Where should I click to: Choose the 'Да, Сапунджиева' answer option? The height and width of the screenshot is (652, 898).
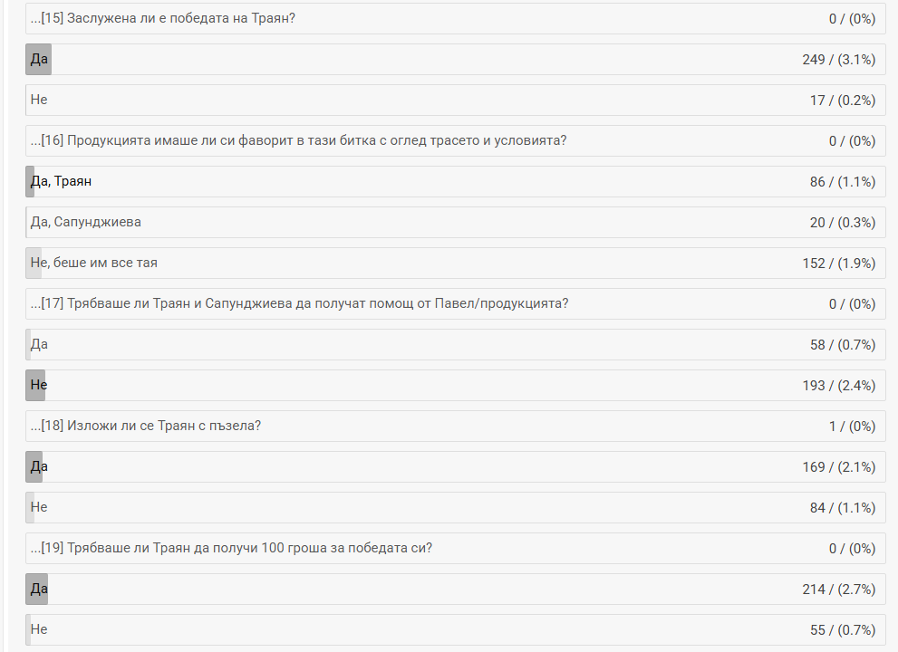pyautogui.click(x=85, y=222)
